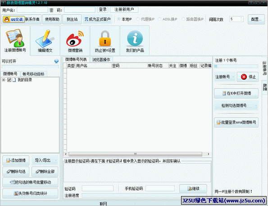Click the 密码 input field

(80, 10)
